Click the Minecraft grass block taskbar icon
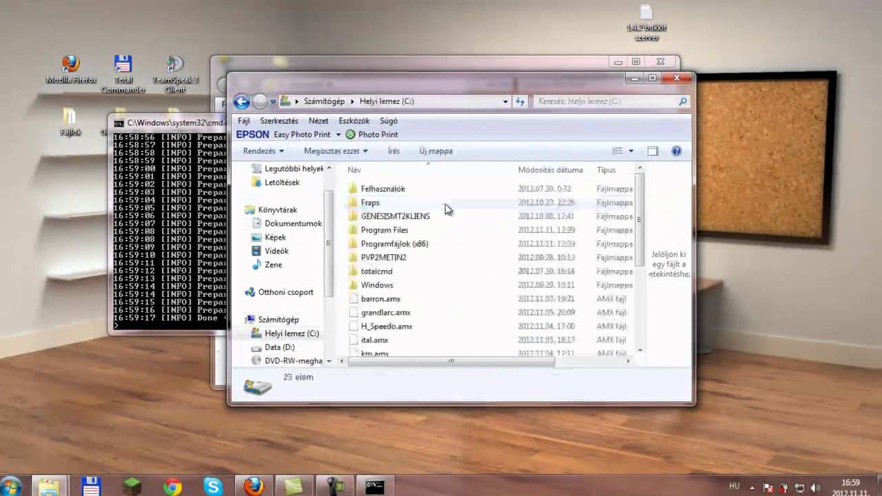The width and height of the screenshot is (882, 496). 132,486
